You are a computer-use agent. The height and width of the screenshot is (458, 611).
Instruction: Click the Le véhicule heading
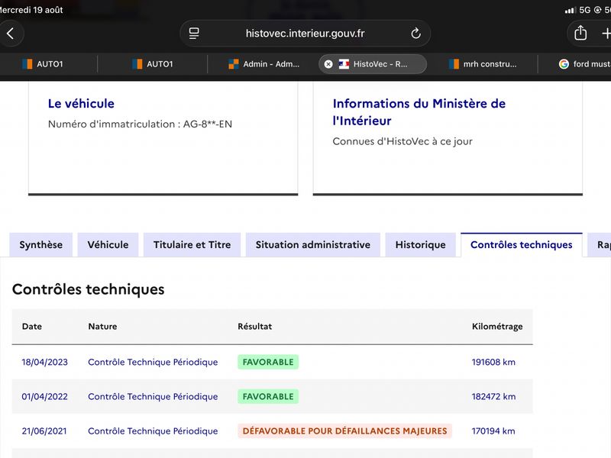(81, 104)
